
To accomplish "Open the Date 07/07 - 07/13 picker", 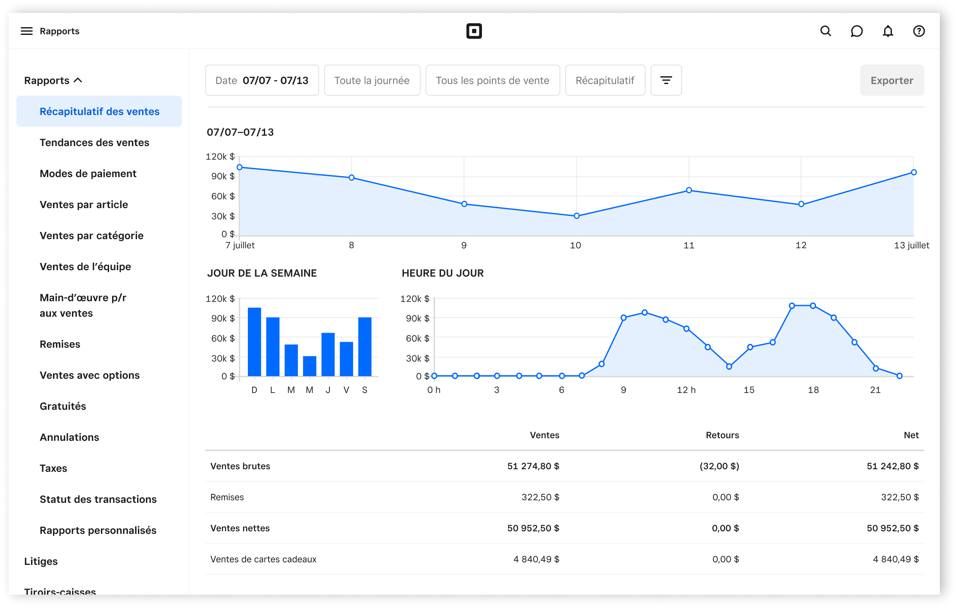I will click(x=262, y=80).
